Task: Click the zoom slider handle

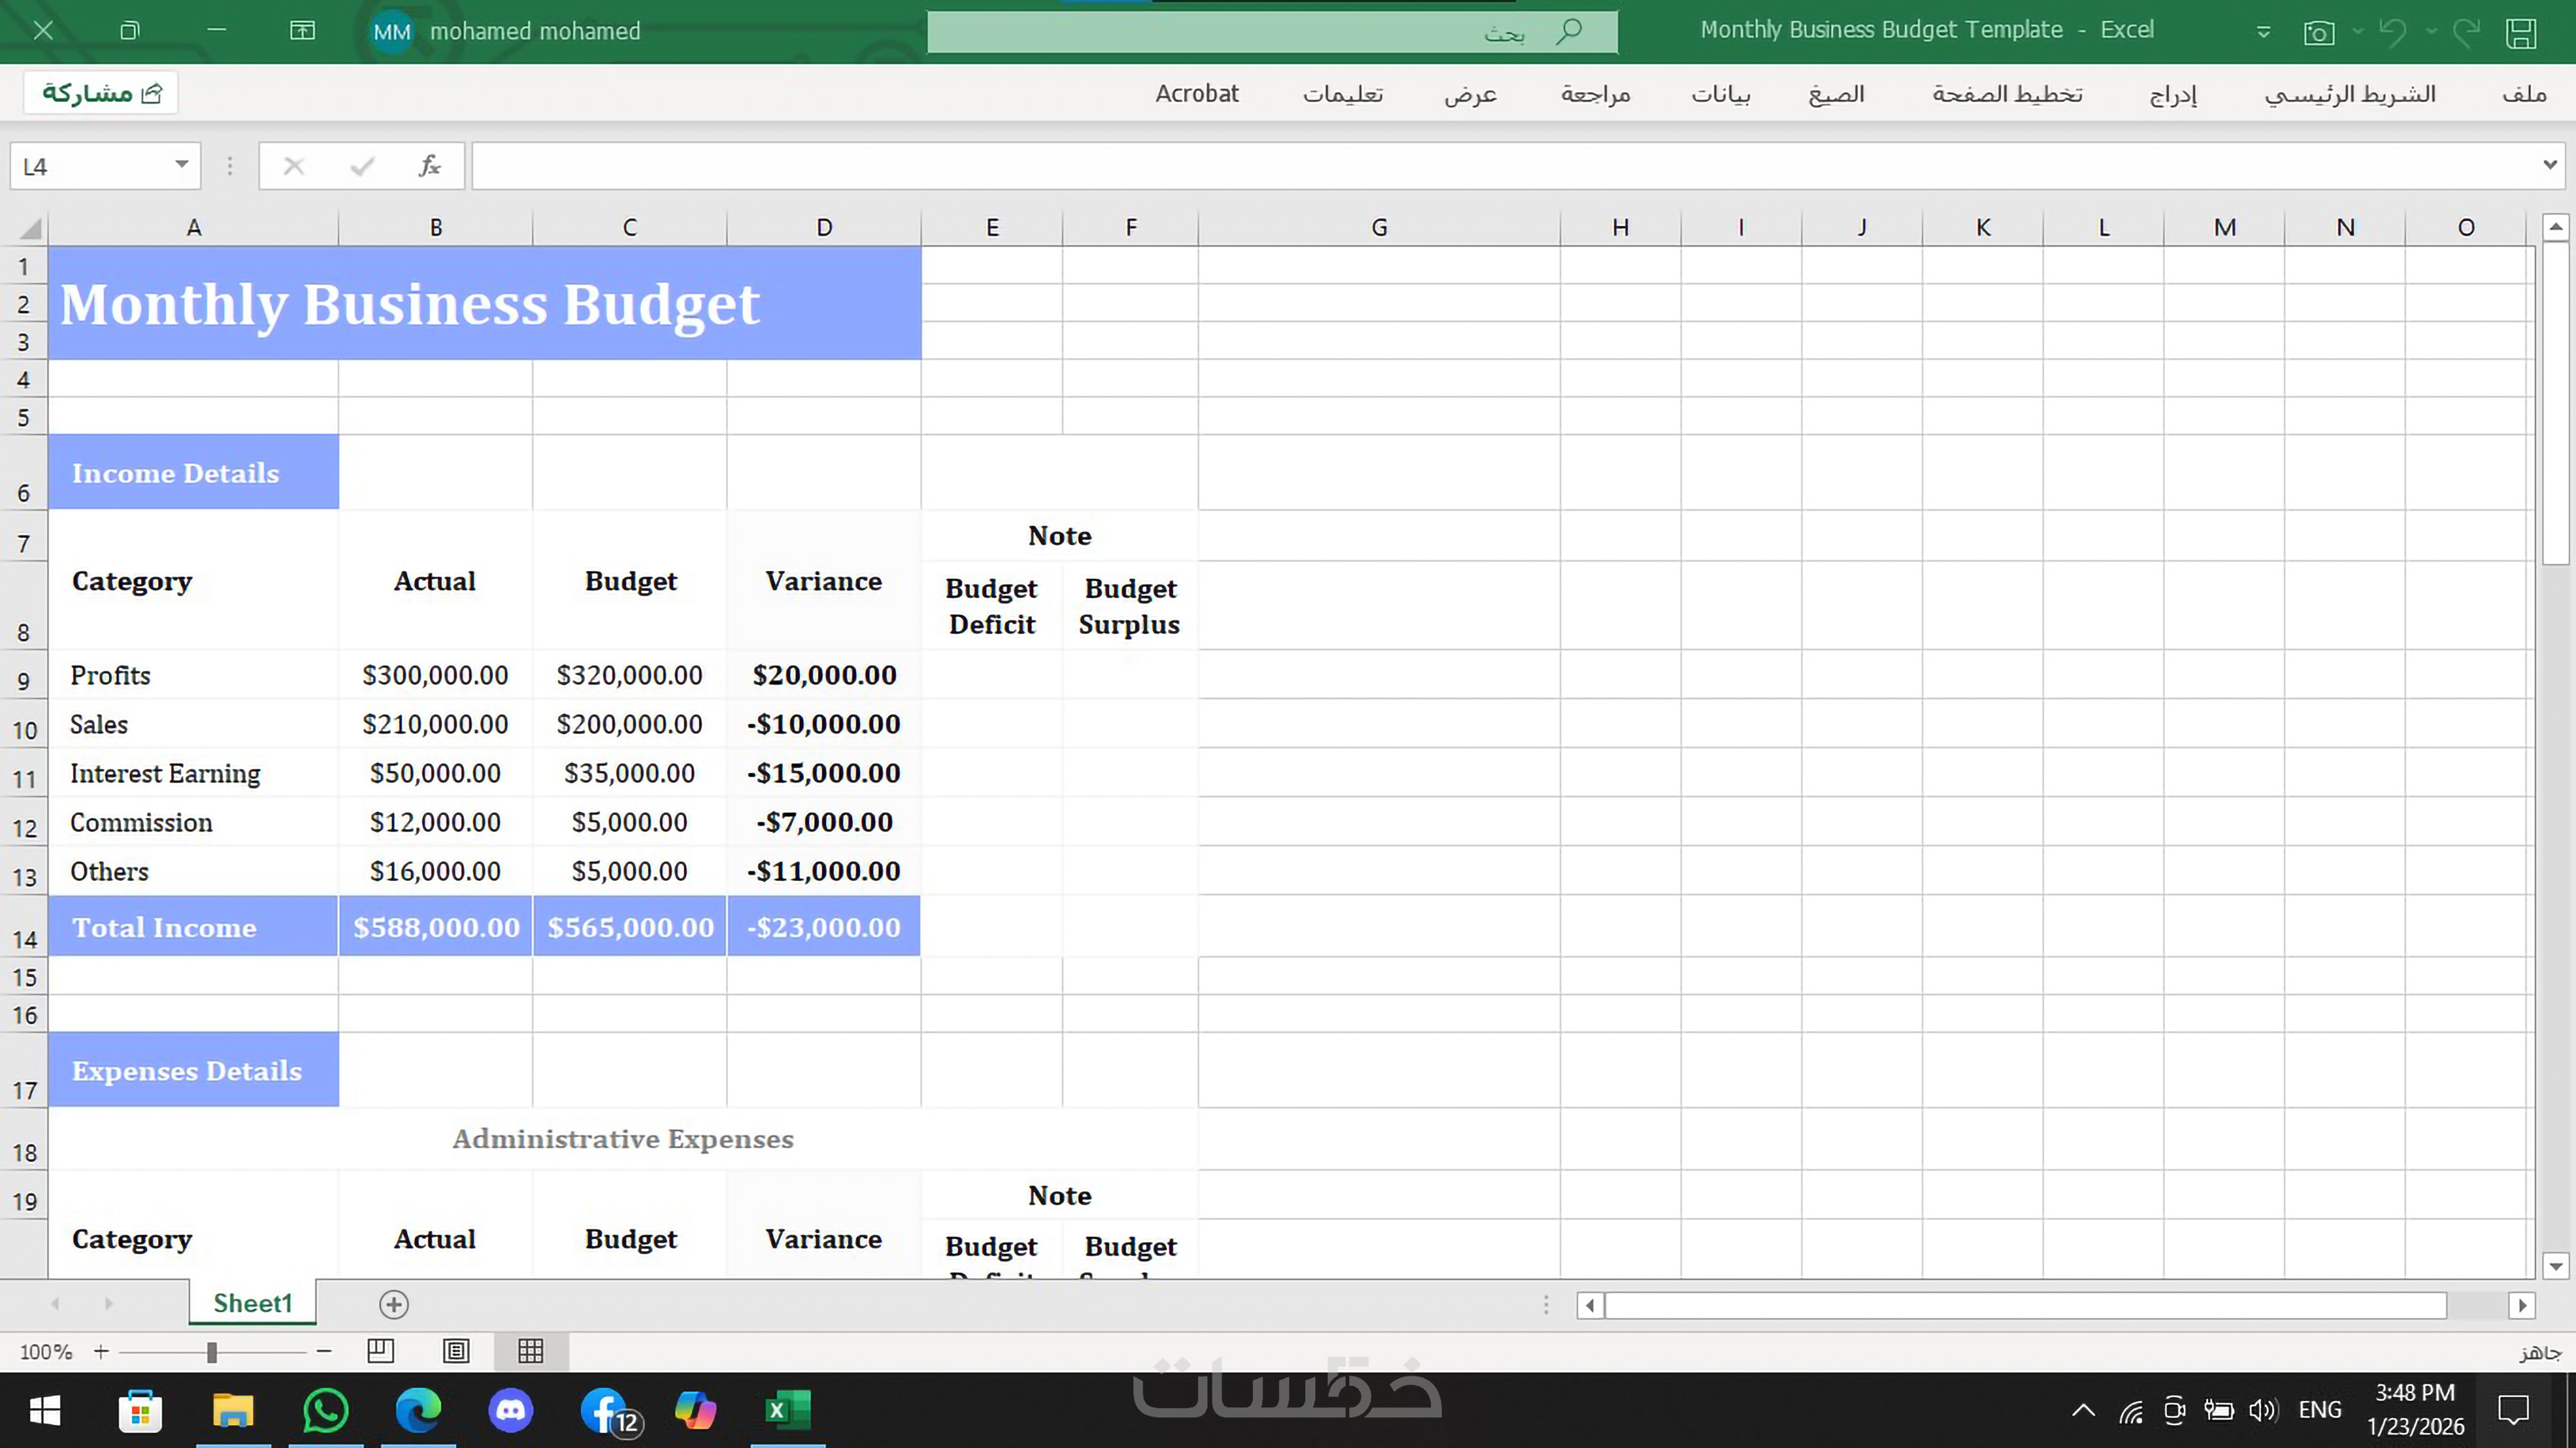Action: [x=212, y=1352]
